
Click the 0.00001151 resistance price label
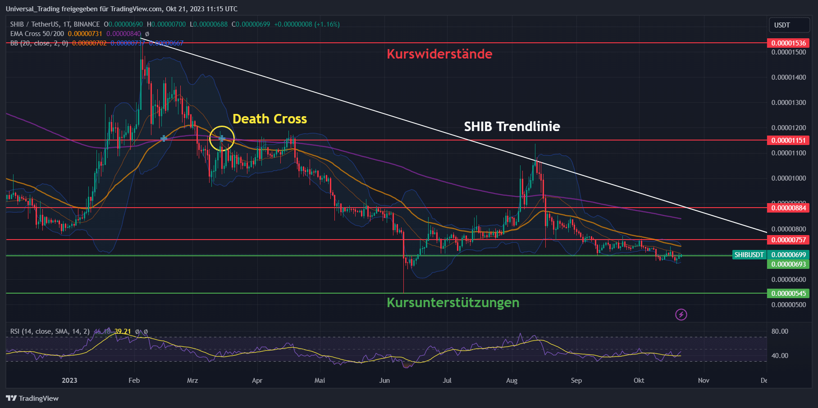point(788,141)
